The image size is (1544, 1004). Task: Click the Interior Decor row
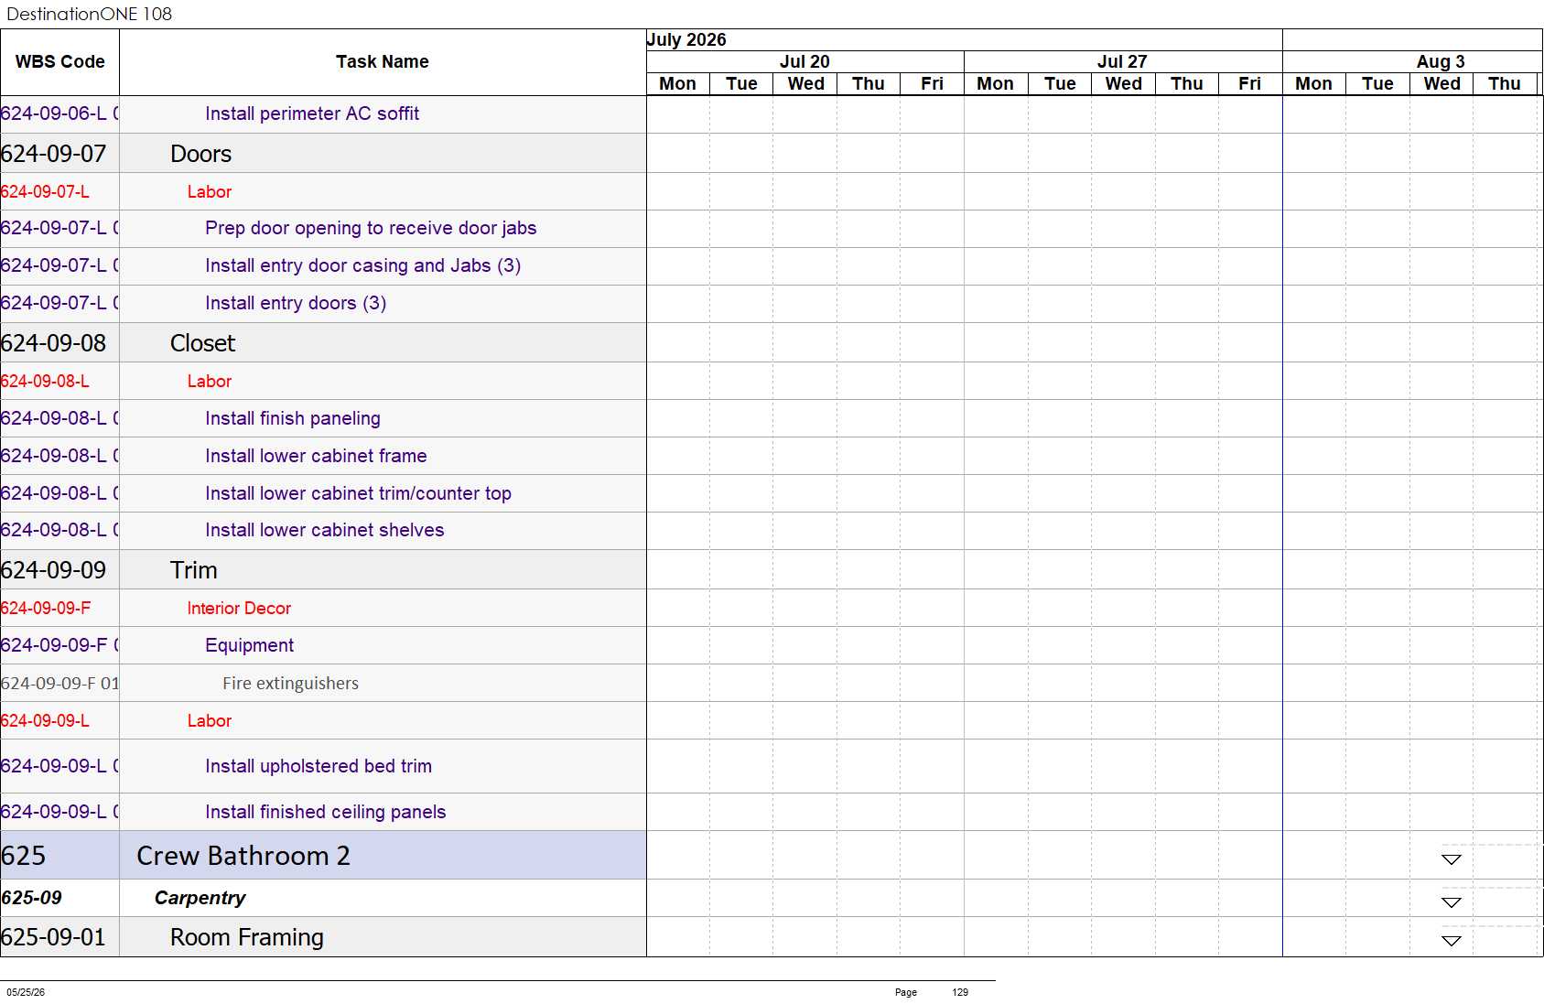click(x=323, y=609)
